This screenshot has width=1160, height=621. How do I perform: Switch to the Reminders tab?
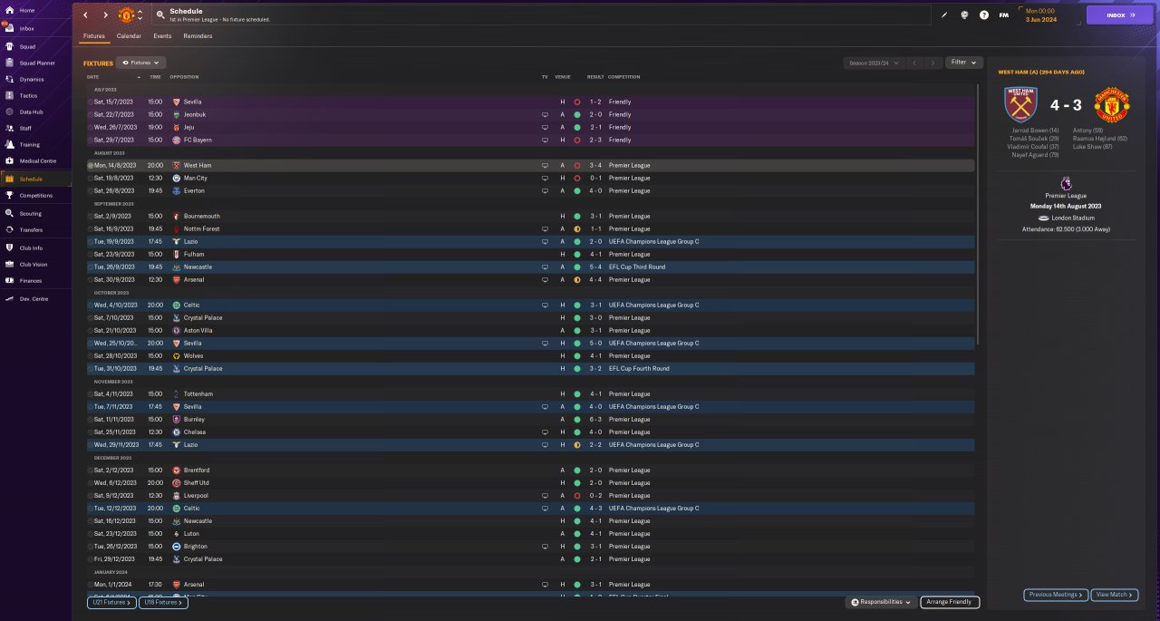[x=198, y=36]
